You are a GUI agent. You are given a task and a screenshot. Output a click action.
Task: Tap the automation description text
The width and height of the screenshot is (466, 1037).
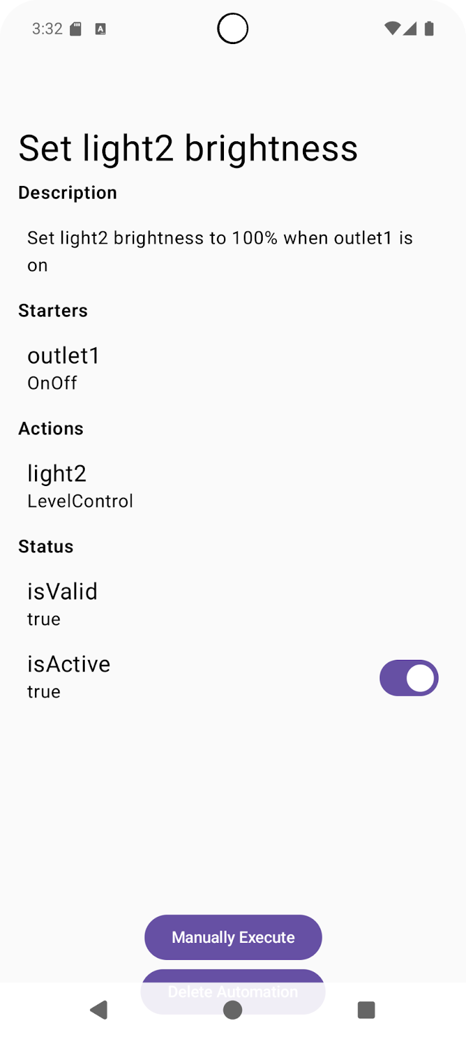(x=220, y=251)
